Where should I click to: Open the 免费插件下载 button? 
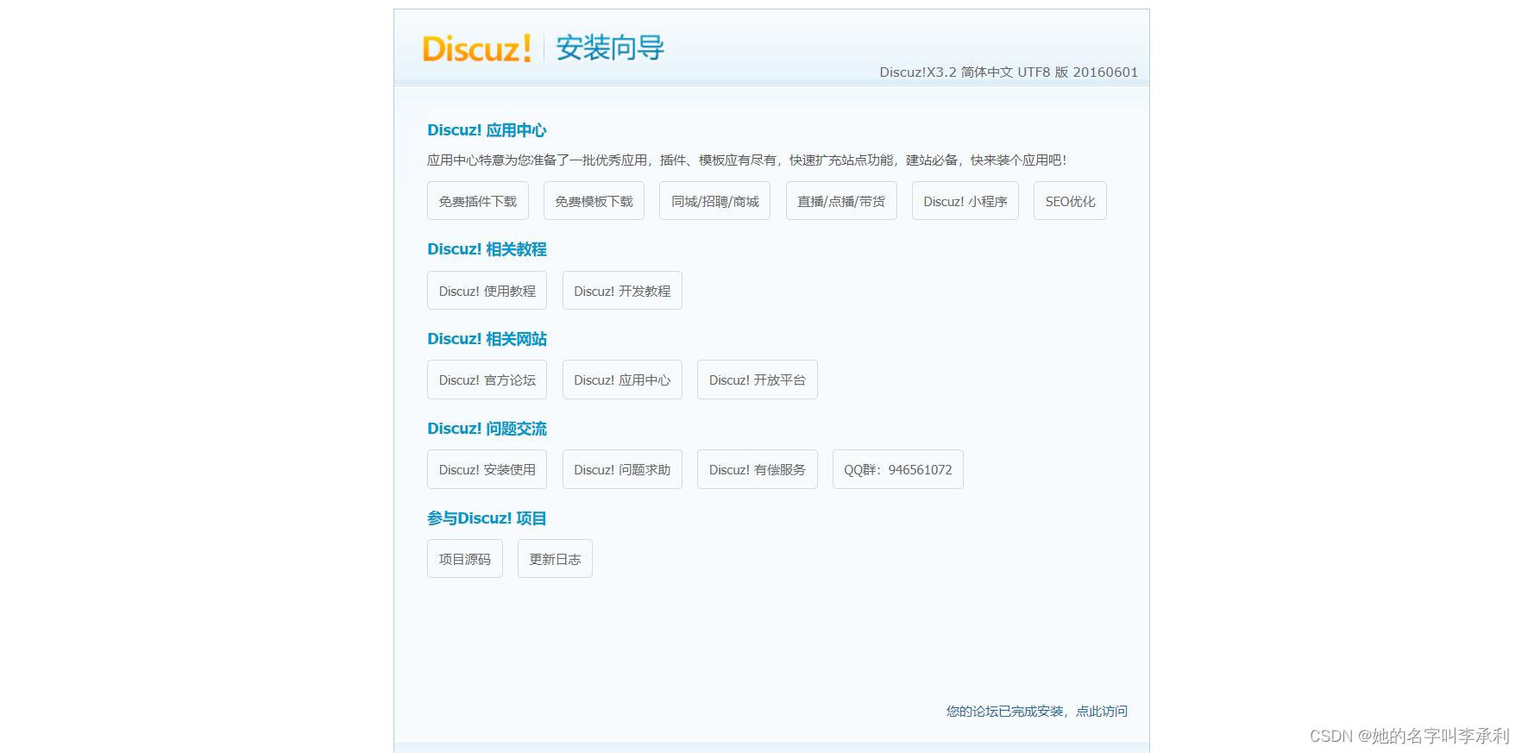(x=478, y=201)
